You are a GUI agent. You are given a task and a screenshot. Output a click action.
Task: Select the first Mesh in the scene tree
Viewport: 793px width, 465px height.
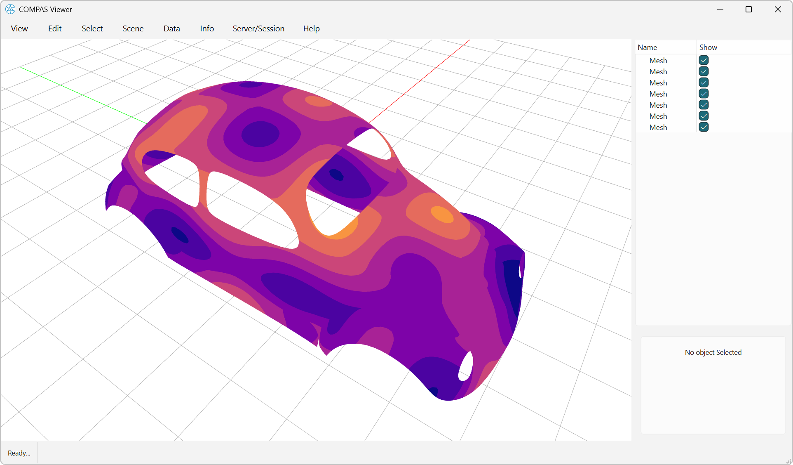[658, 60]
